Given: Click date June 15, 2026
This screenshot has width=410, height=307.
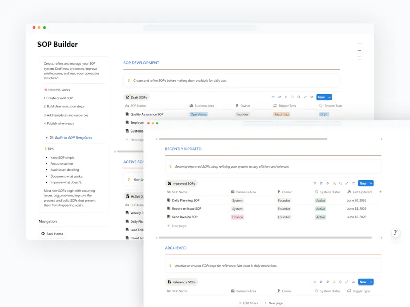Looking at the screenshot, I should tap(357, 217).
